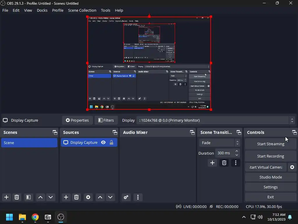This screenshot has height=224, width=298.
Task: Click the OBS taskbar icon
Action: tap(61, 217)
